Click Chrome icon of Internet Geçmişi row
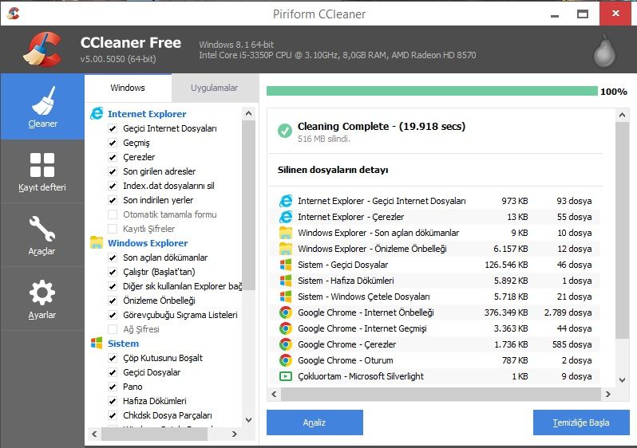This screenshot has width=637, height=448. [x=286, y=328]
